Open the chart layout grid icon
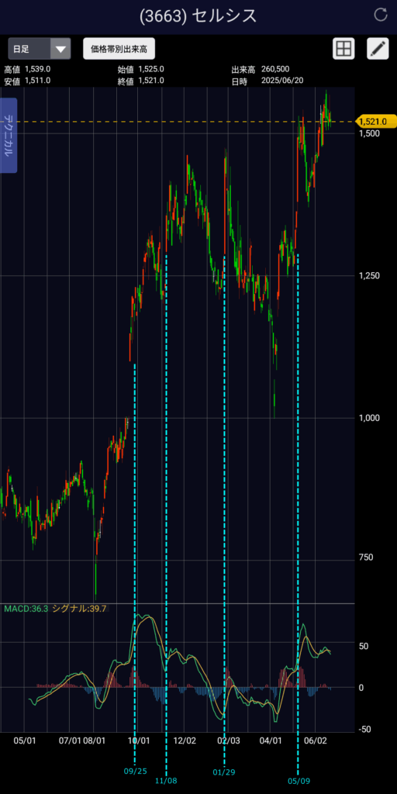The width and height of the screenshot is (397, 794). click(x=343, y=49)
